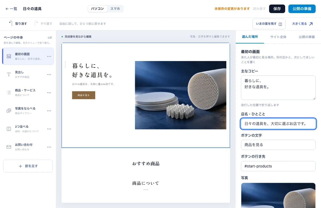The image size is (321, 208).
Task: Click the ボタンの行き先 input field
Action: pyautogui.click(x=278, y=166)
